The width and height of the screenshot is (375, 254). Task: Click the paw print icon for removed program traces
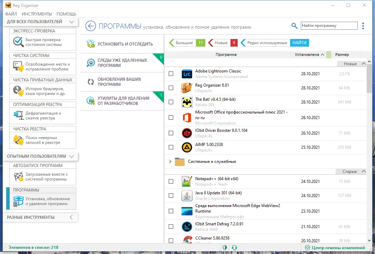click(x=91, y=63)
